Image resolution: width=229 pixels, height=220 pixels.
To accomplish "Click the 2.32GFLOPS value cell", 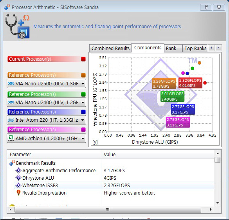I will pos(117,186).
